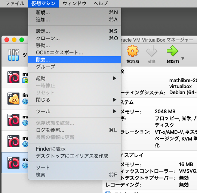This screenshot has height=193, width=197.
Task: Click the yellow minimize button of the VirtualBox window
Action: (14, 40)
